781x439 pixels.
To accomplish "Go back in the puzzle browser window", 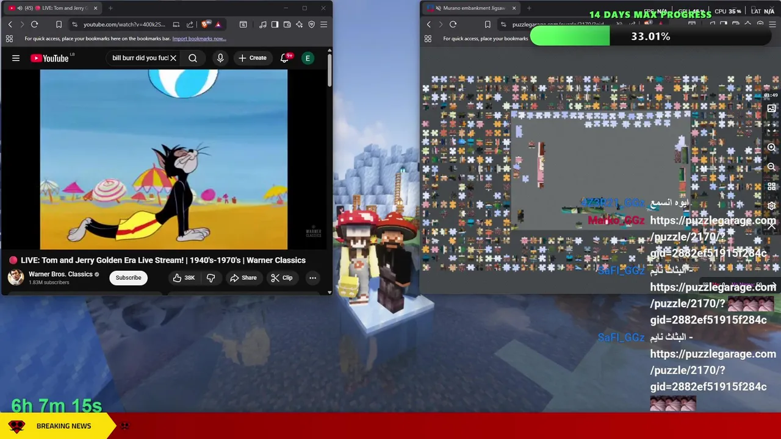I will 428,24.
